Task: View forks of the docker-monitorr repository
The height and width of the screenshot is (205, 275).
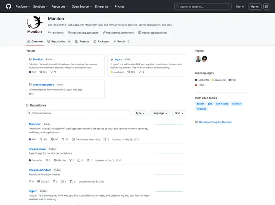Action: coord(55,181)
